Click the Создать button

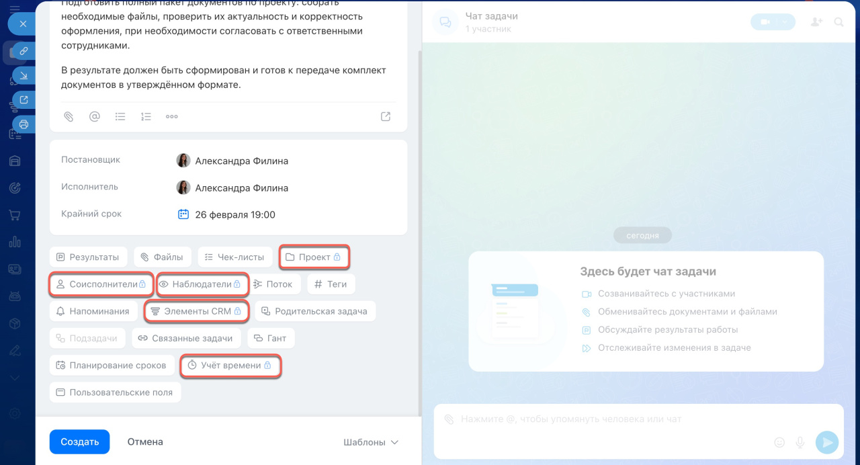[x=79, y=441]
